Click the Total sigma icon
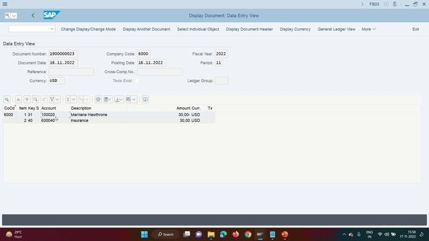 68,100
